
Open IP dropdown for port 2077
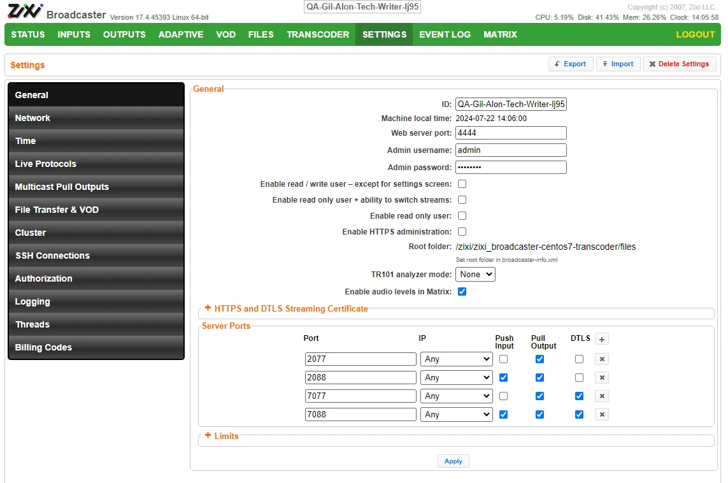coord(457,359)
